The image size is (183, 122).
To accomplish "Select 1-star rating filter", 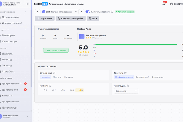I will tap(45, 90).
